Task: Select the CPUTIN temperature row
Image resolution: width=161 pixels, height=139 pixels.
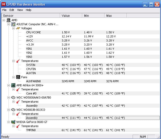Action: point(93,69)
